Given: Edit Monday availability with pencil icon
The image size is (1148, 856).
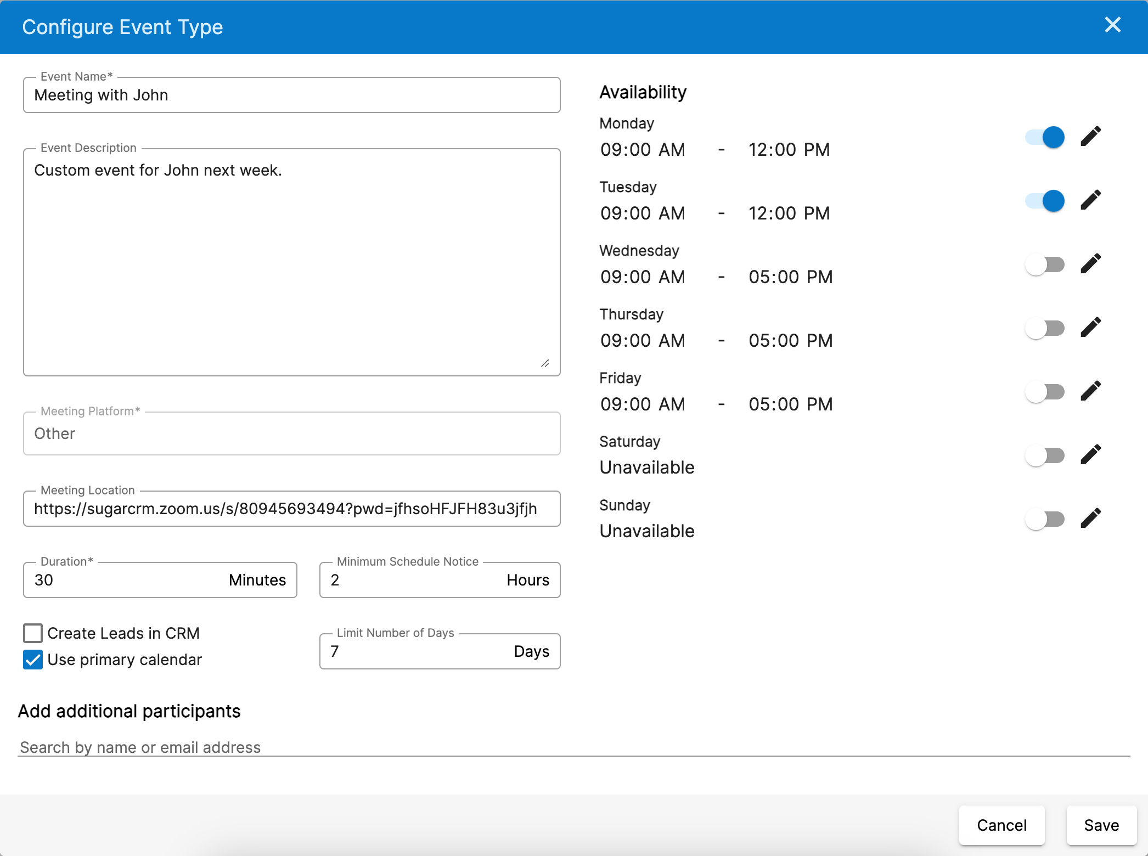Looking at the screenshot, I should coord(1090,137).
